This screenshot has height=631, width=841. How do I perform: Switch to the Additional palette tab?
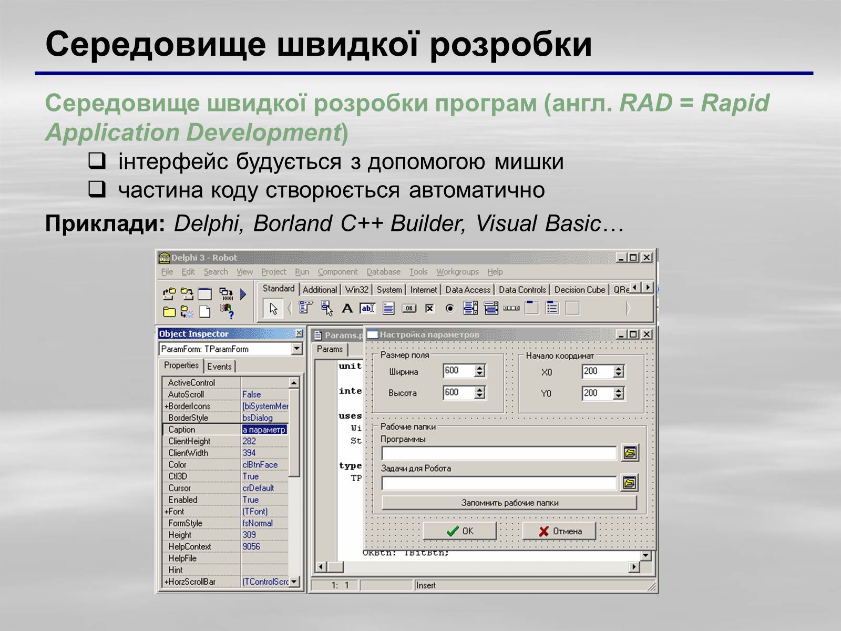320,290
